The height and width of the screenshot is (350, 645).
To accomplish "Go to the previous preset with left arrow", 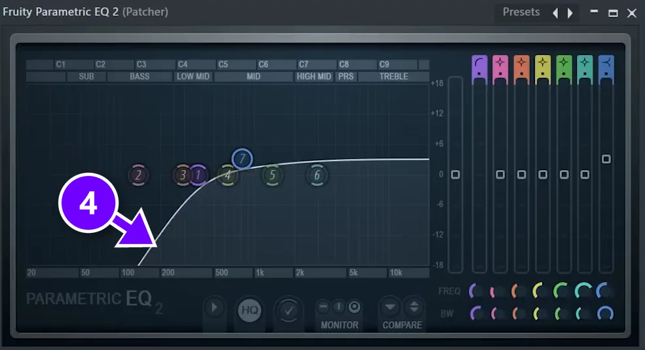I will (x=555, y=14).
